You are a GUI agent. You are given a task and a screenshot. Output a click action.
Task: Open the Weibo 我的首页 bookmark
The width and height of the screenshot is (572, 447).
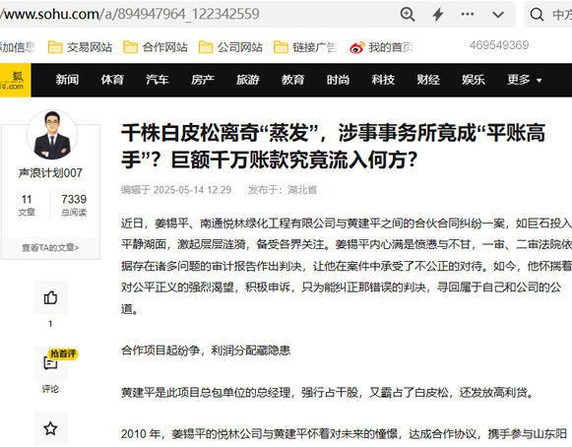[x=382, y=47]
